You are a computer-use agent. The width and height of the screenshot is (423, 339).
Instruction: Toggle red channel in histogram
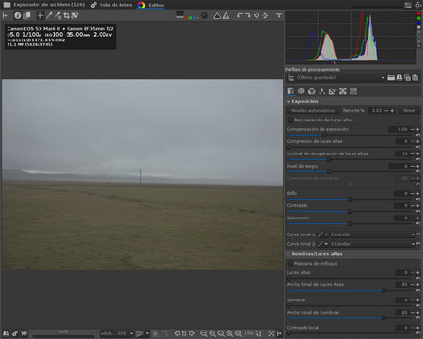[419, 14]
